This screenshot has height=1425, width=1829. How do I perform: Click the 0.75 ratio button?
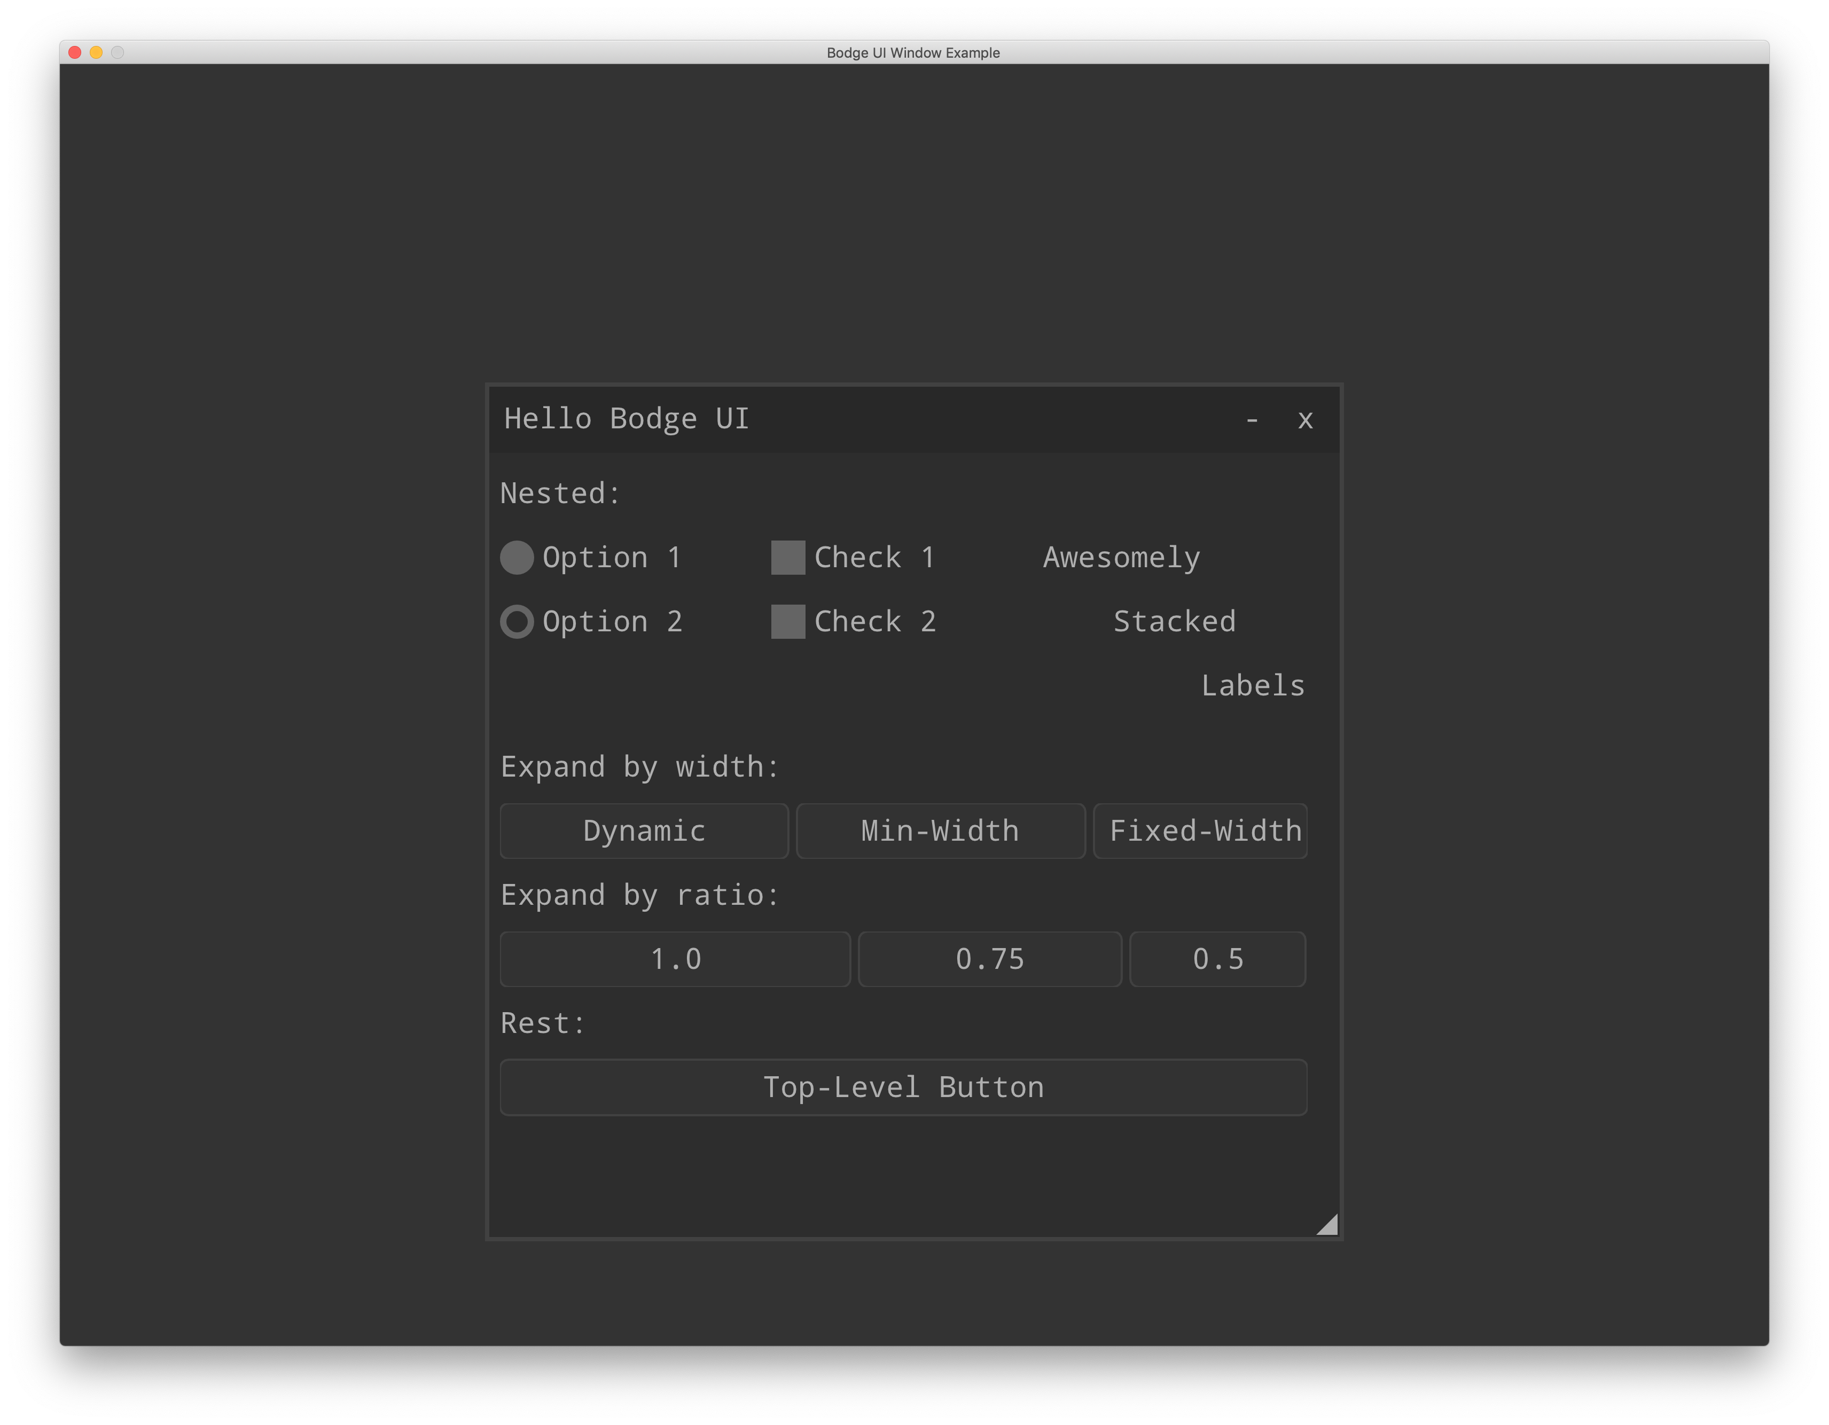click(x=990, y=959)
